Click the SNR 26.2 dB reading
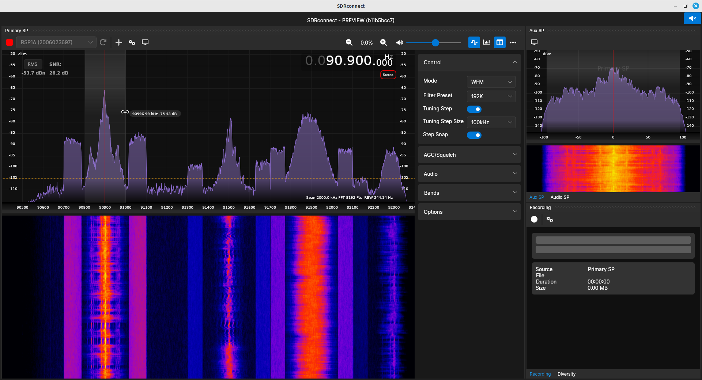 (58, 73)
